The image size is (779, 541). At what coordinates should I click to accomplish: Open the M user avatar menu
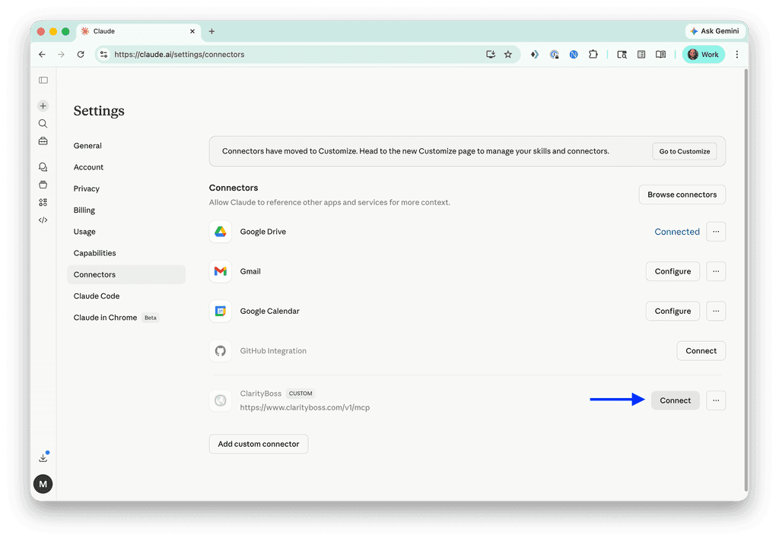(43, 483)
